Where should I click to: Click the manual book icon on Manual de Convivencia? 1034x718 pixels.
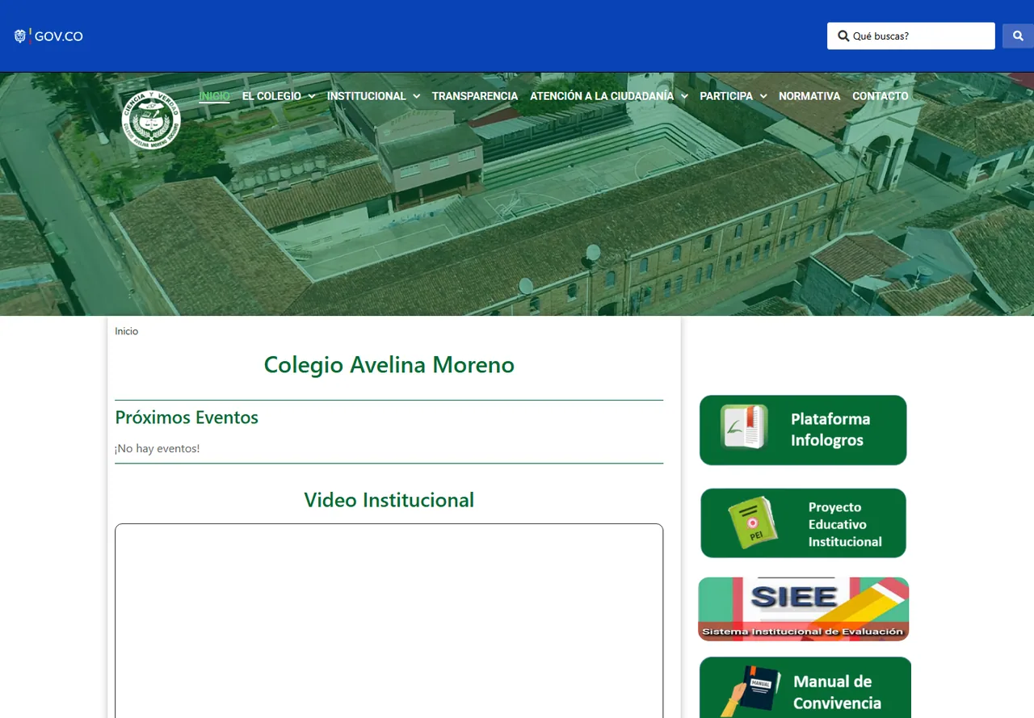pos(751,691)
